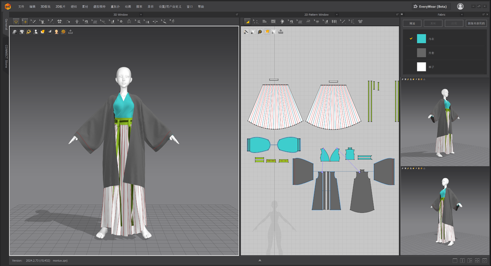491x266 pixels.
Task: Switch to the single-window layout icon in status bar
Action: click(455, 261)
